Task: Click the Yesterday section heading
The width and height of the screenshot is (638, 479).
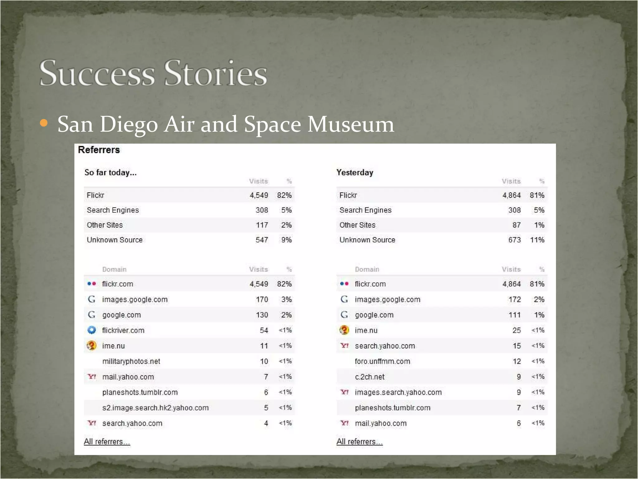Action: pyautogui.click(x=355, y=172)
